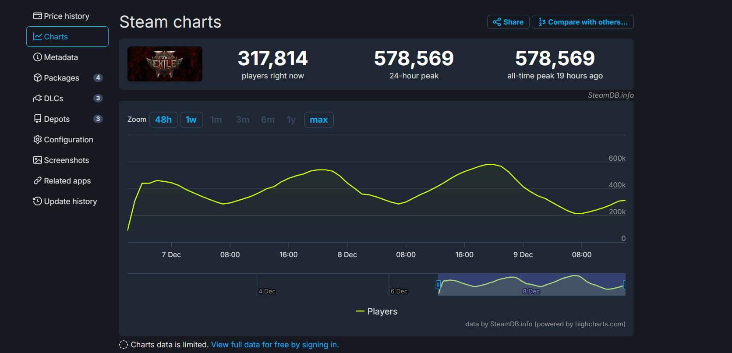
Task: Click the disabled 3m zoom option
Action: point(243,120)
